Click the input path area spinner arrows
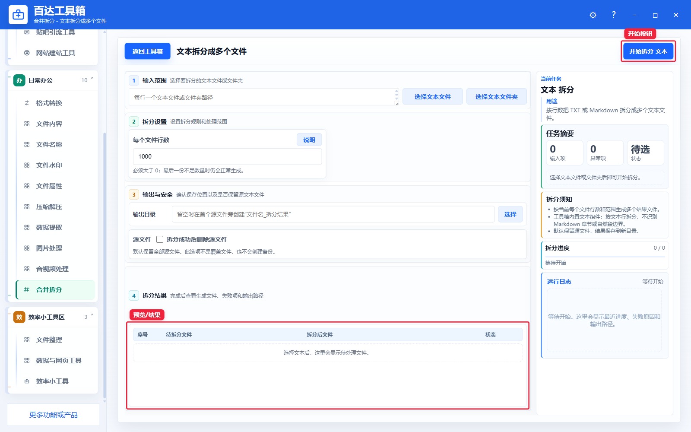Viewport: 691px width, 432px height. tap(396, 94)
